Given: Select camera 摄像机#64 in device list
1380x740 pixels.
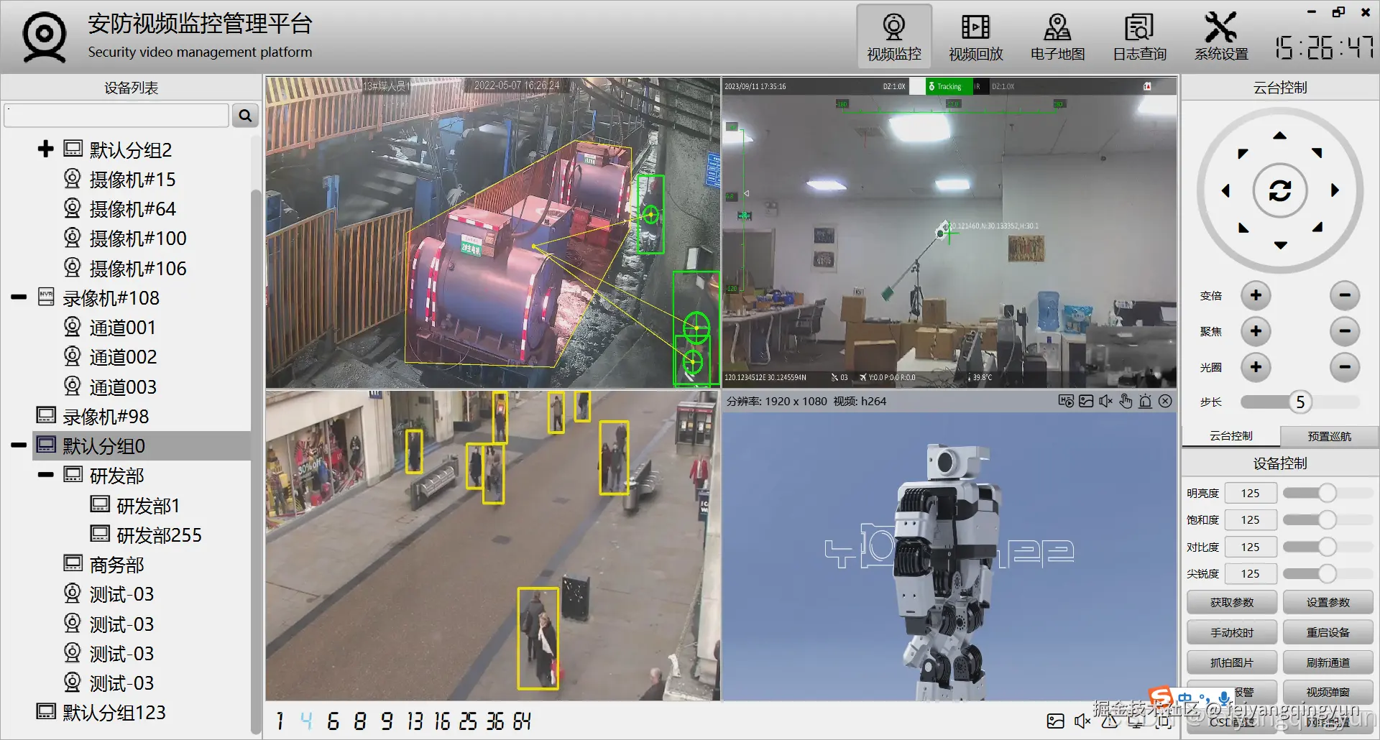Looking at the screenshot, I should tap(133, 208).
